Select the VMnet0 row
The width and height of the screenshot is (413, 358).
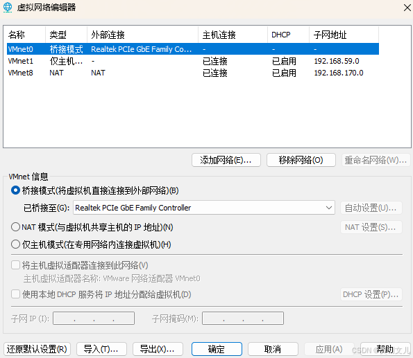[193, 49]
